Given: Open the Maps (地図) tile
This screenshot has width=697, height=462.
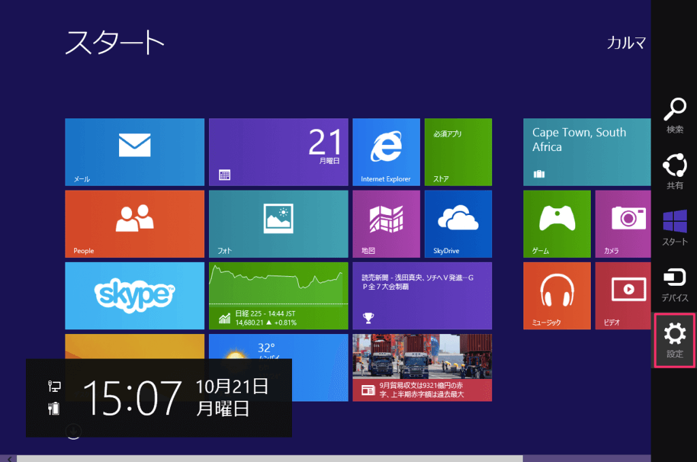Looking at the screenshot, I should [387, 224].
